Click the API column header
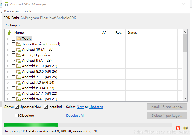Viewport: 192px width, 137px height. [x=105, y=33]
